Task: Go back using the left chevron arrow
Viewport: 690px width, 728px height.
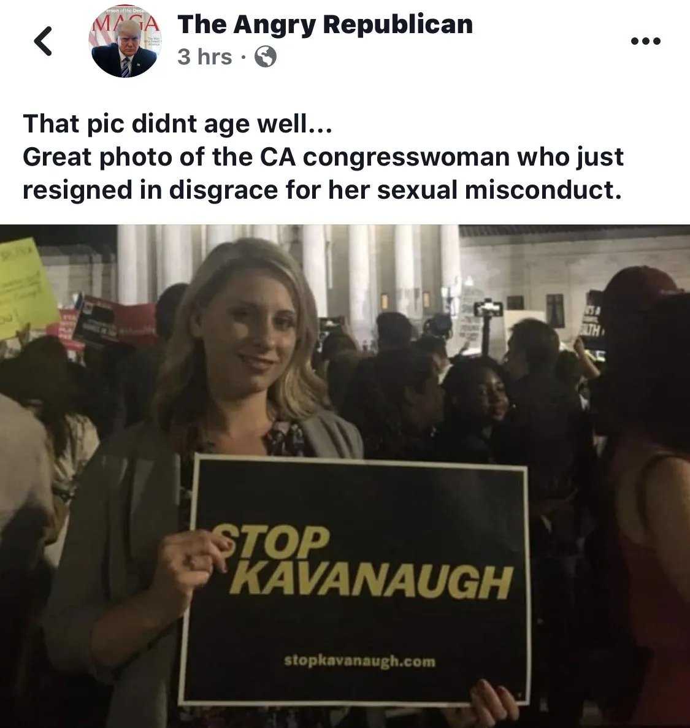Action: coord(43,41)
